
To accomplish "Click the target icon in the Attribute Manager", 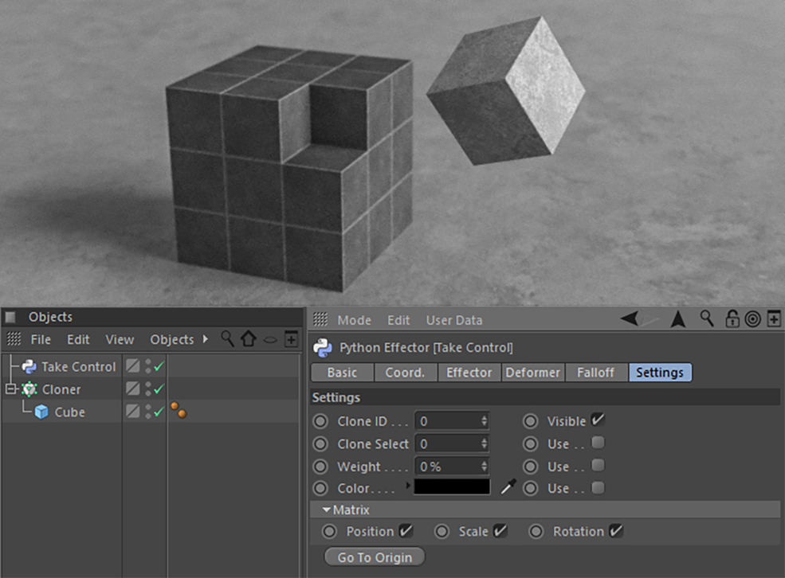I will [752, 319].
